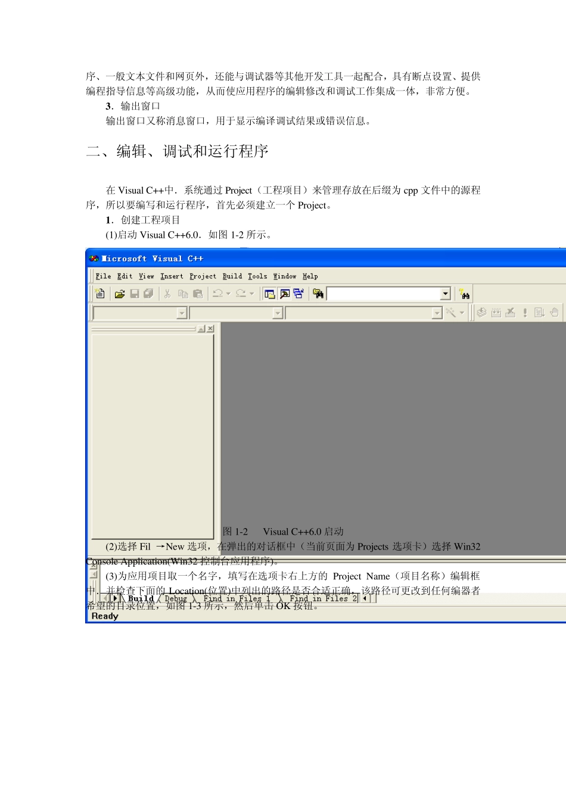Click the Paste clipboard icon

click(x=198, y=294)
